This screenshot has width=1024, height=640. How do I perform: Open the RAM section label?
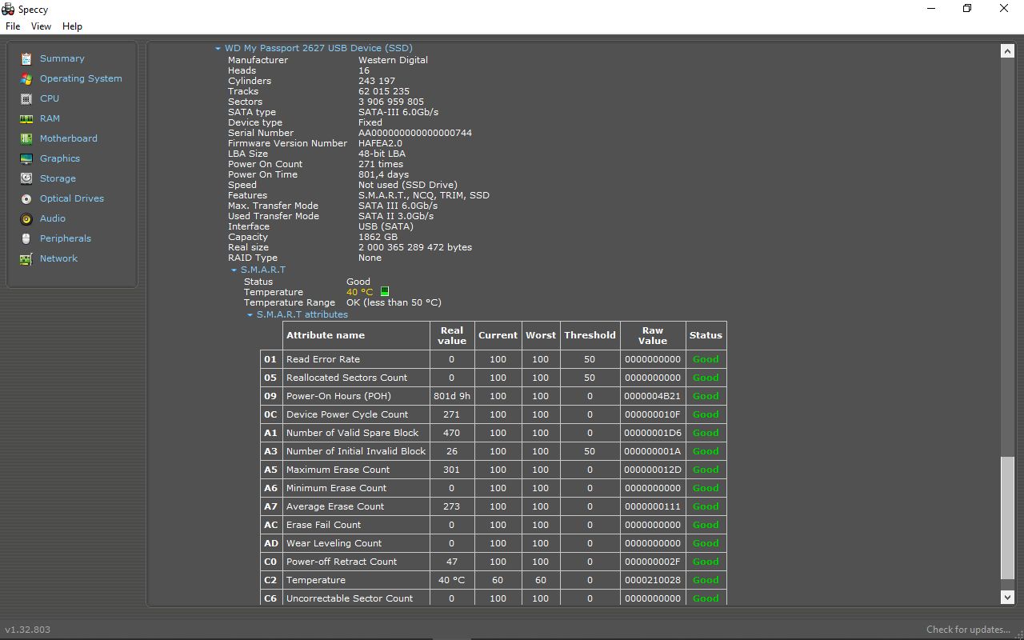click(50, 118)
